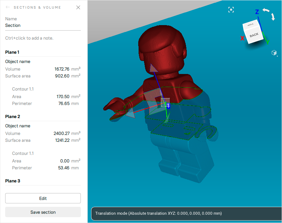Click the fit-to-view frame icon
This screenshot has height=223, width=282.
tap(231, 10)
